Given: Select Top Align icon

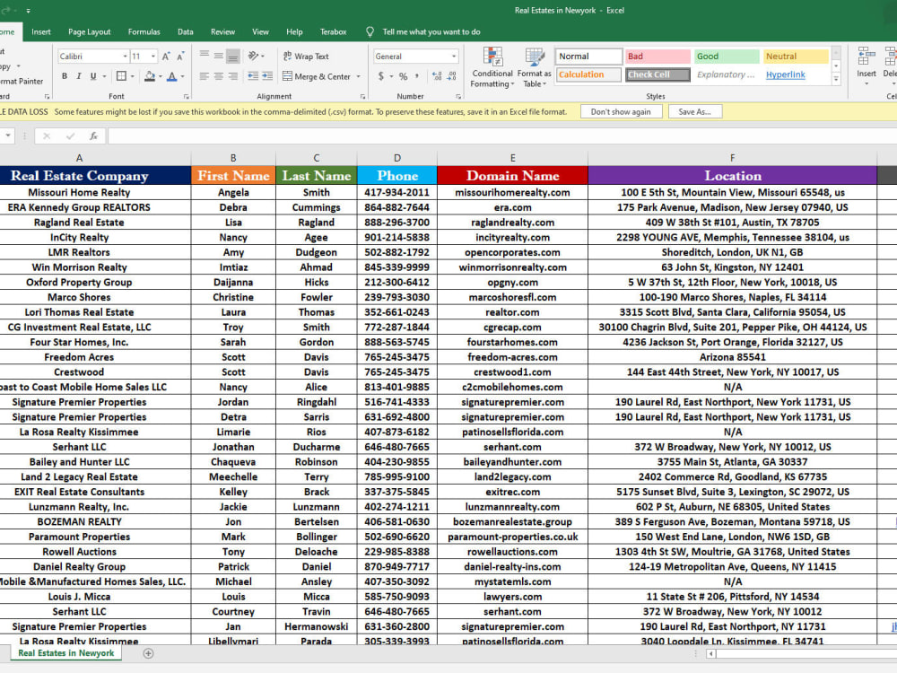Looking at the screenshot, I should (x=205, y=56).
